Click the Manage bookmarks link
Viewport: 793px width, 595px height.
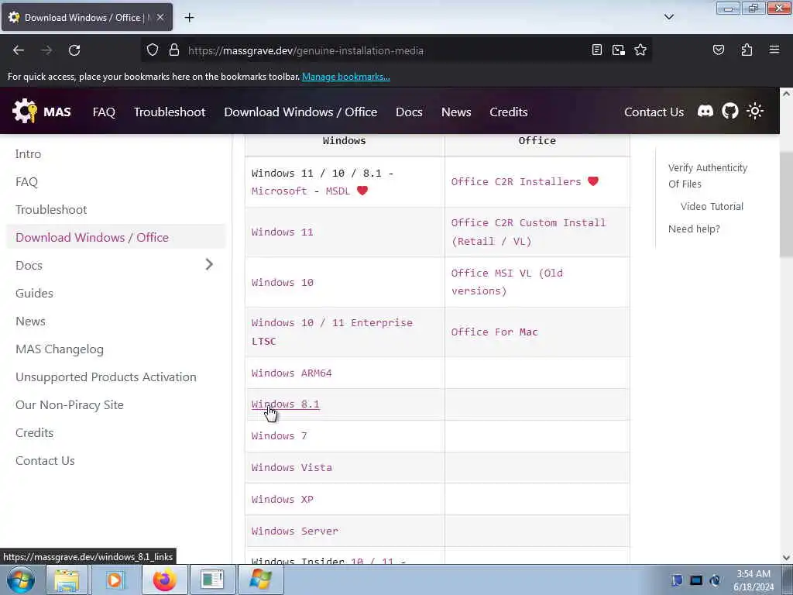[346, 77]
